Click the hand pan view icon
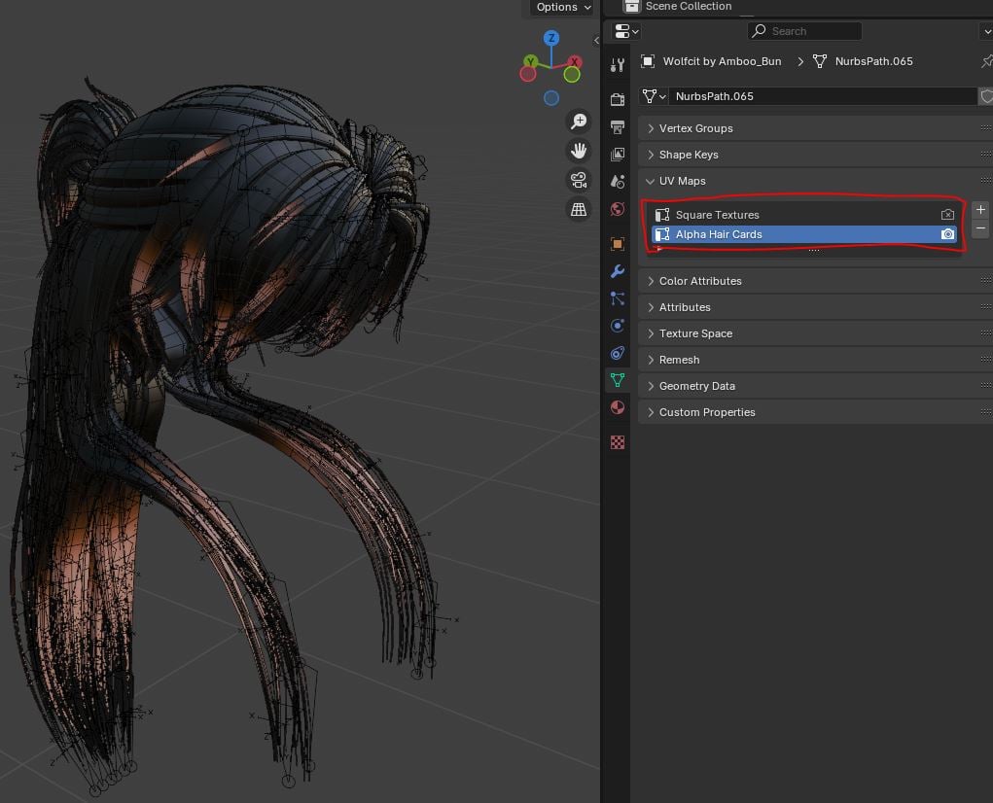993x803 pixels. 579,151
